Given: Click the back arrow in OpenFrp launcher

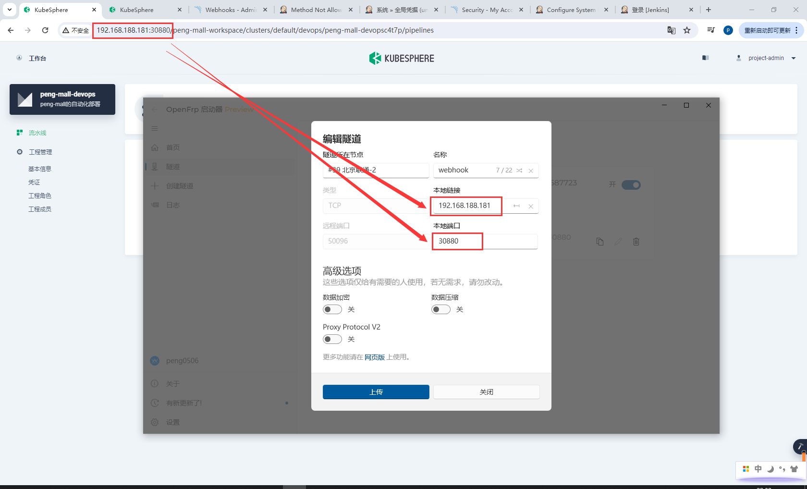Looking at the screenshot, I should tap(155, 110).
